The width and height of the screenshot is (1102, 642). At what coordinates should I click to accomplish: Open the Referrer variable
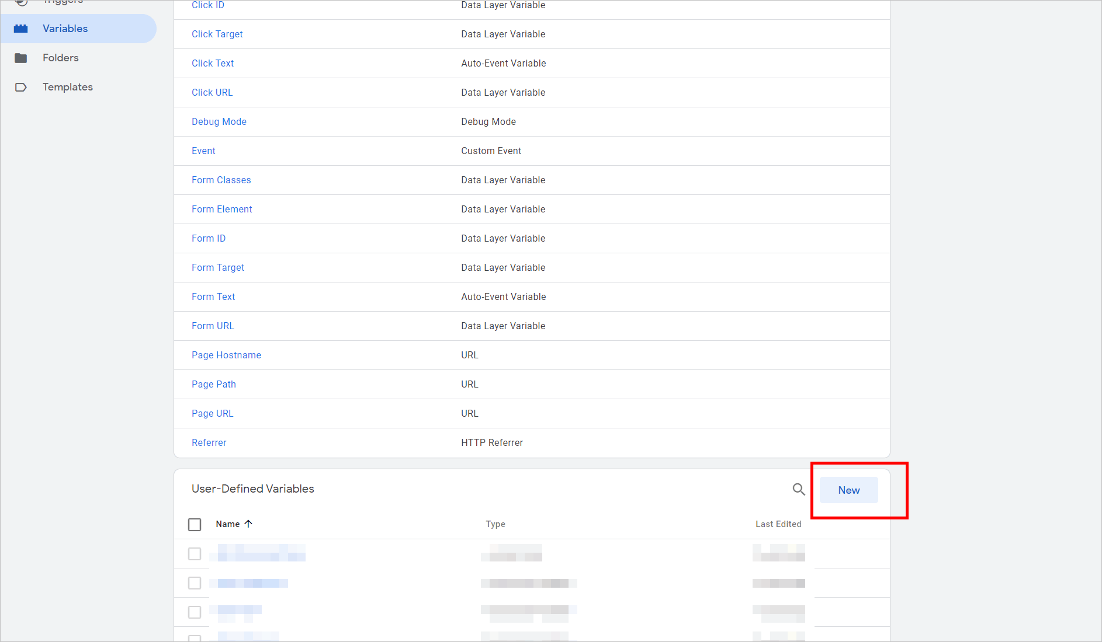[x=209, y=442]
